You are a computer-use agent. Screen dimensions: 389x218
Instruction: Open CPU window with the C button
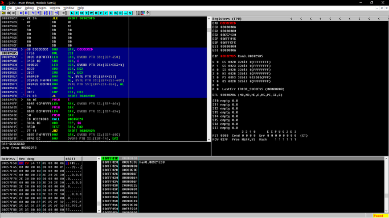101,13
